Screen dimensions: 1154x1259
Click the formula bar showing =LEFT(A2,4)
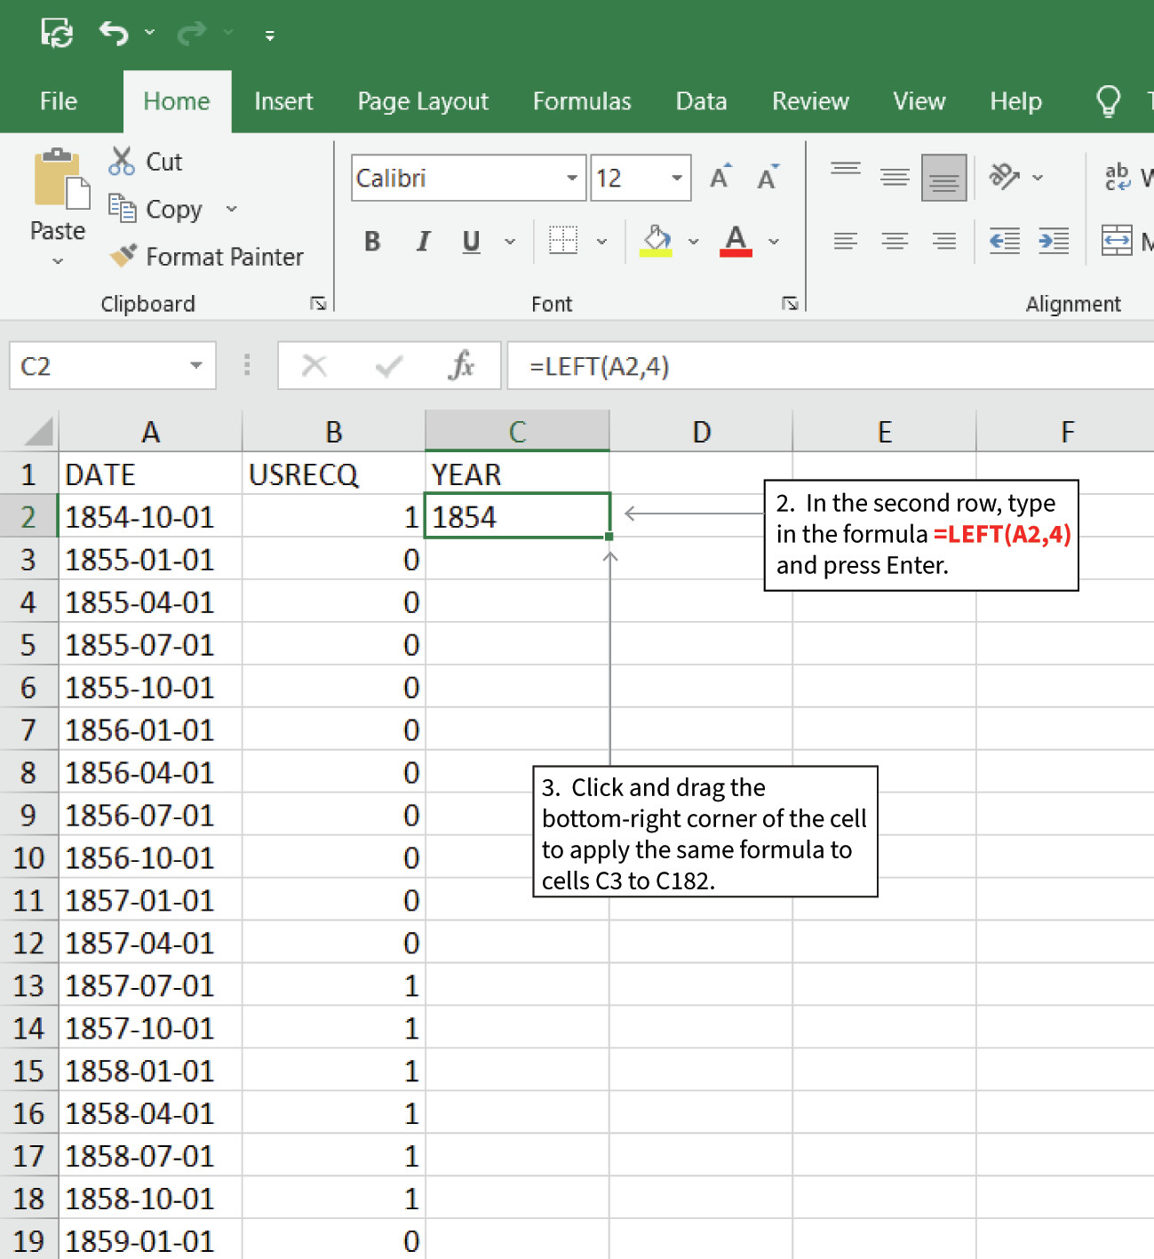[830, 366]
